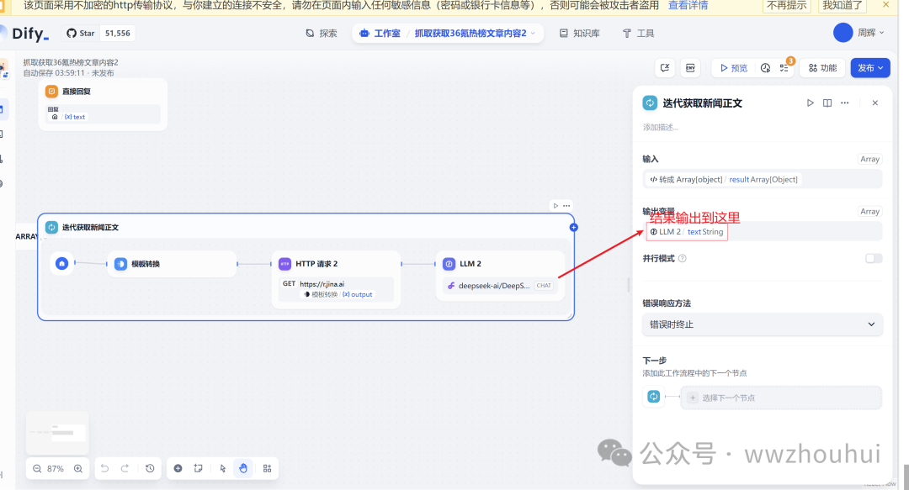Close the 迭代获取新闻正文 panel
Viewport: 909px width, 490px height.
click(875, 103)
